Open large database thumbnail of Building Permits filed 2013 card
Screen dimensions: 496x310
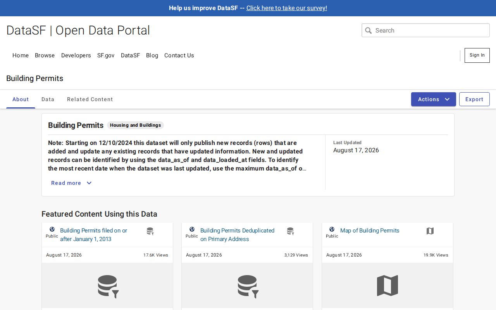click(x=108, y=286)
